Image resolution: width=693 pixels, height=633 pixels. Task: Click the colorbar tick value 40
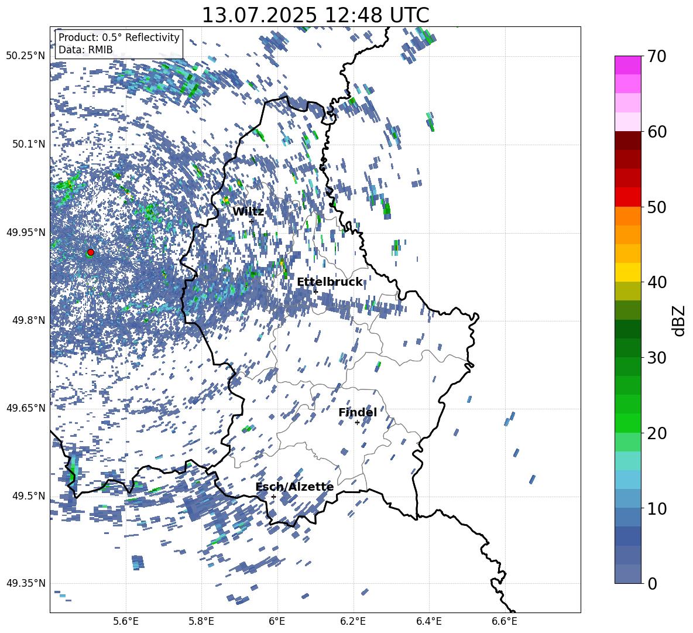tap(656, 282)
